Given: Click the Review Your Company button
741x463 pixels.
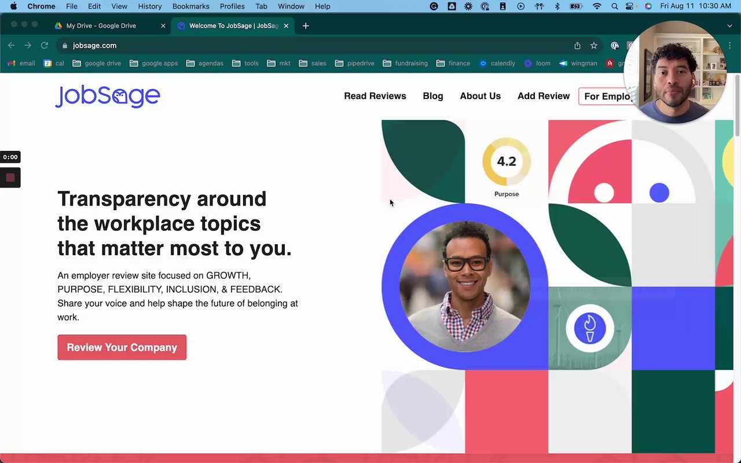Looking at the screenshot, I should click(x=122, y=347).
